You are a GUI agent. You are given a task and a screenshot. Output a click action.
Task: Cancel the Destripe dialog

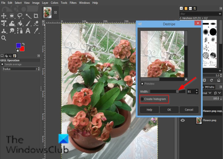(x=189, y=110)
